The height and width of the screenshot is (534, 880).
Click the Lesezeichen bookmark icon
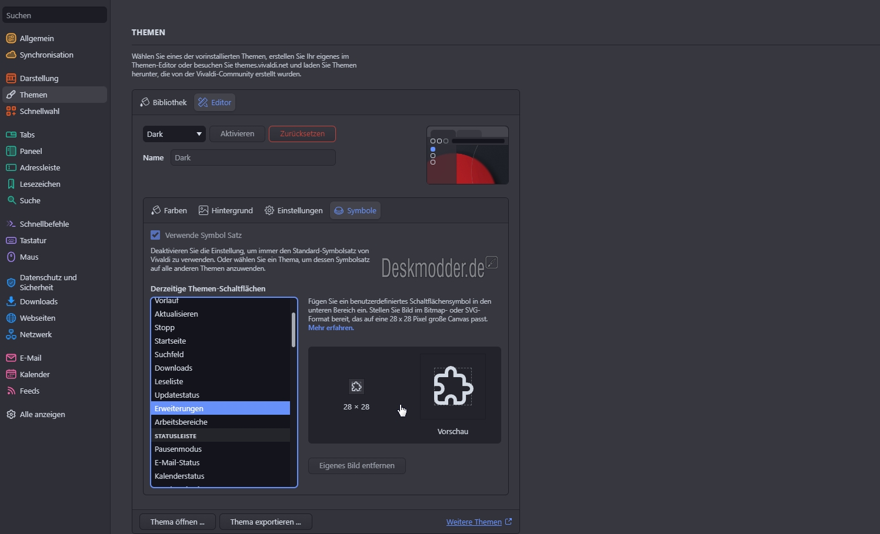click(x=10, y=184)
